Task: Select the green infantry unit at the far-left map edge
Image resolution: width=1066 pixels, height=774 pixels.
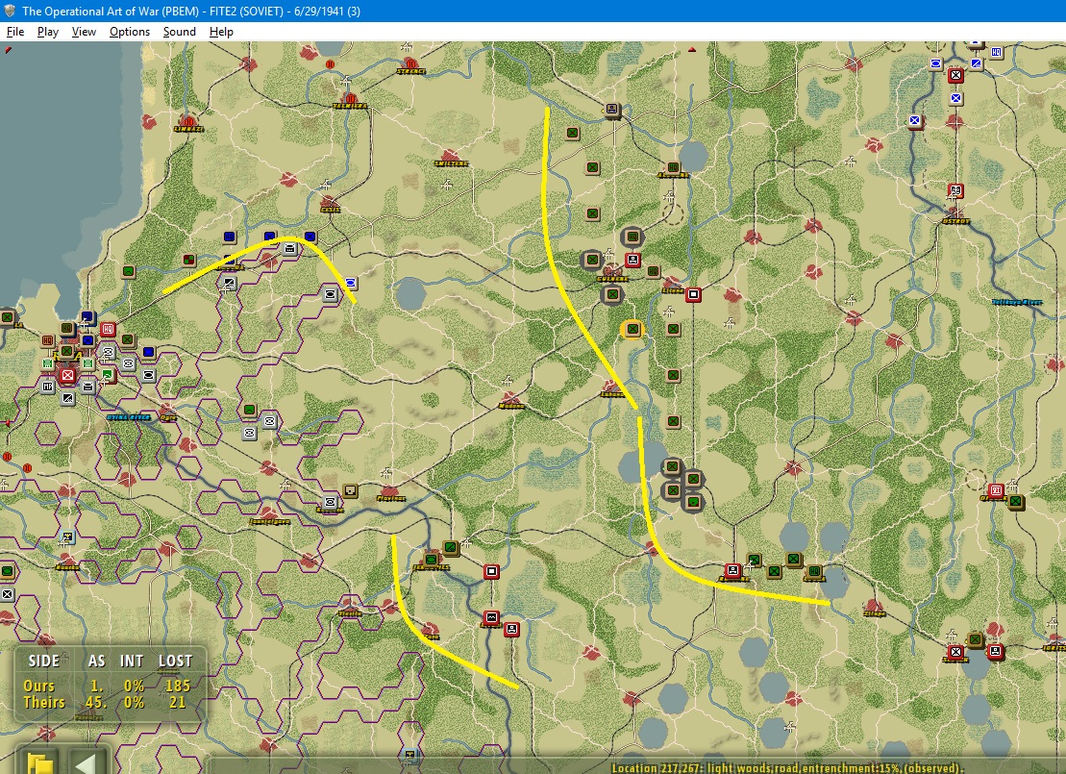Action: tap(7, 317)
